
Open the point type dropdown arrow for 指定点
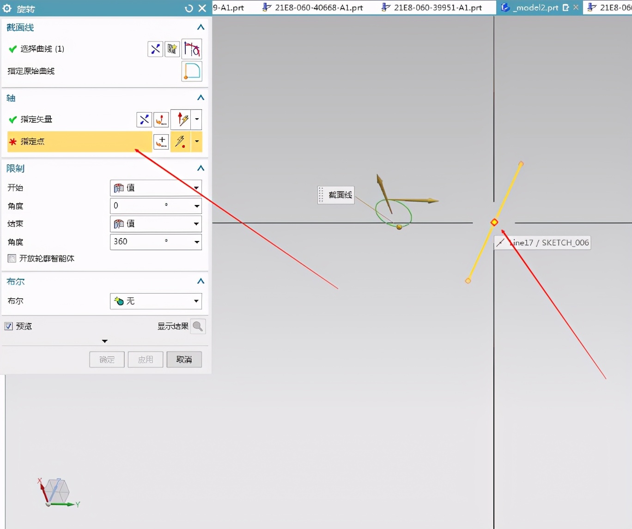tap(197, 142)
